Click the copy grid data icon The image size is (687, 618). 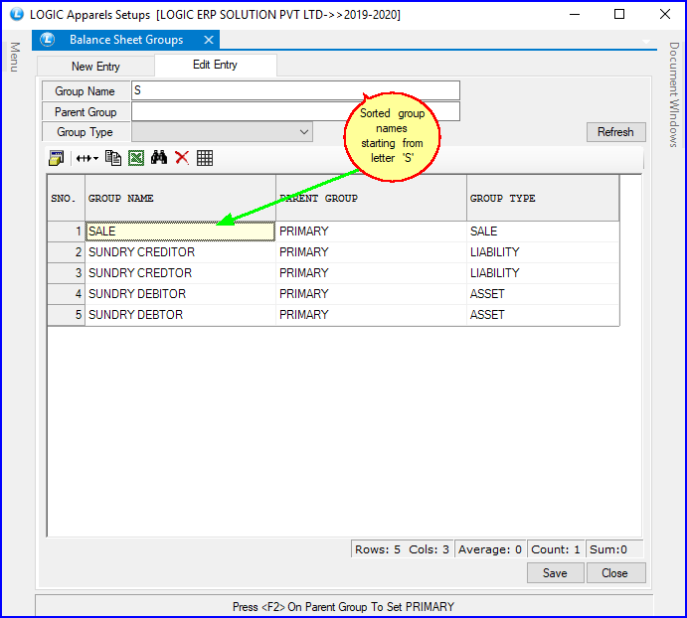[x=113, y=158]
